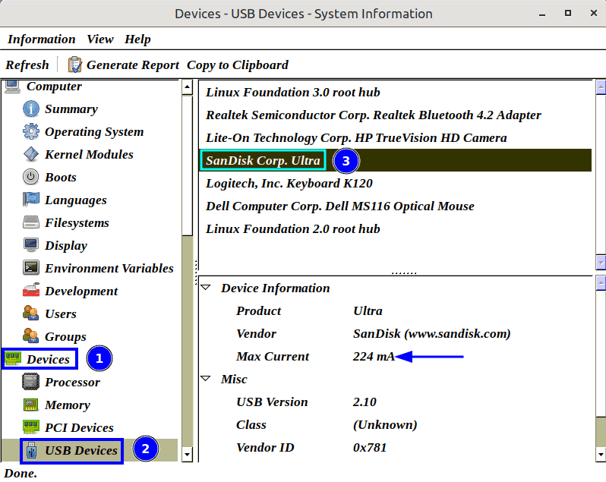Open the Help menu
The height and width of the screenshot is (482, 606).
[x=137, y=39]
